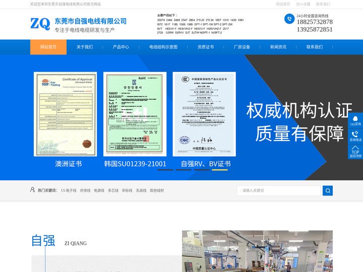This screenshot has height=272, width=363.
Task: Click the 多芯线 keyword link
Action: [113, 190]
